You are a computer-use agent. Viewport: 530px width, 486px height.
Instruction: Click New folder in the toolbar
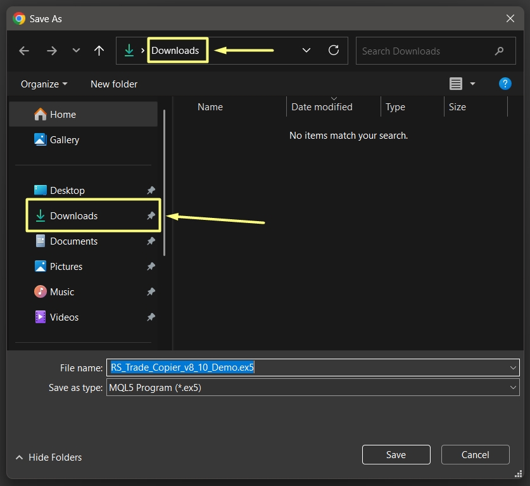pyautogui.click(x=114, y=84)
